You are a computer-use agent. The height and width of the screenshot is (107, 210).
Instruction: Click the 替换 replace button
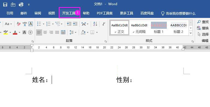click(x=203, y=28)
